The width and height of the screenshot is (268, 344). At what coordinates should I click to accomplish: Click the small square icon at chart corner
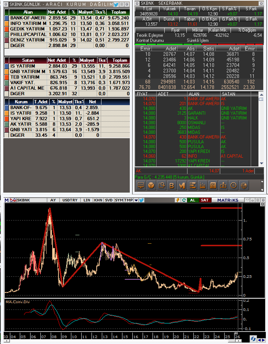pos(262,204)
